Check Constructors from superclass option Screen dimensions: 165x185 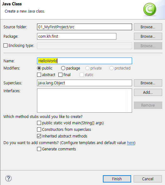39,129
